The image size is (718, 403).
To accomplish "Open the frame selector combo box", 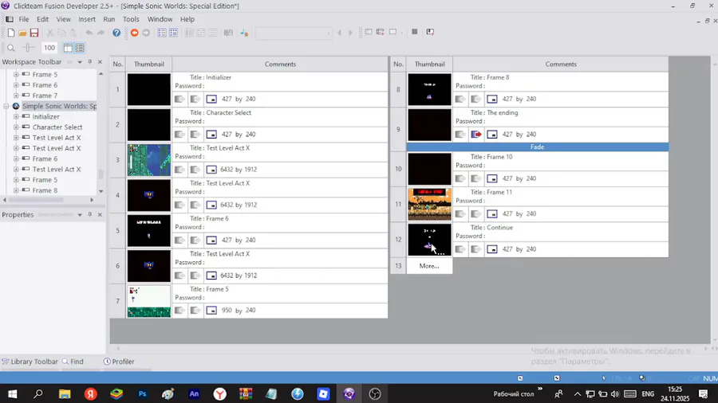I will coord(294,33).
